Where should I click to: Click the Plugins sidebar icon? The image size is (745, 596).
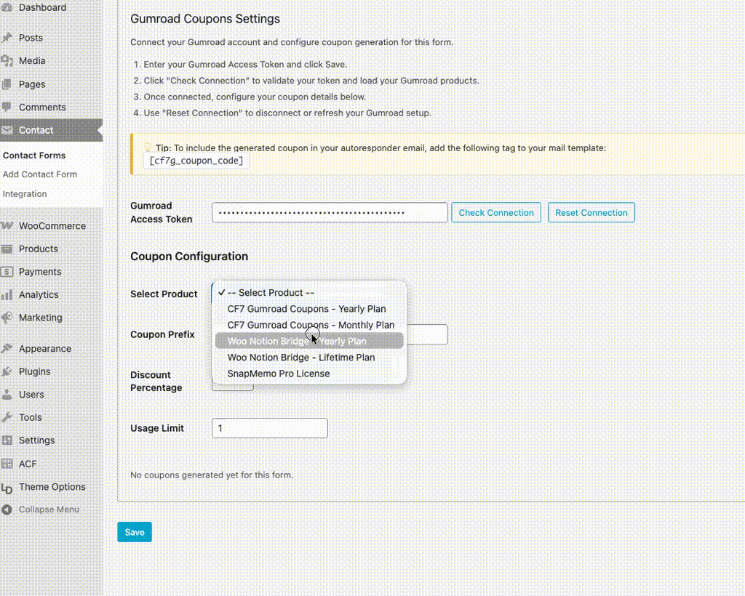[9, 371]
